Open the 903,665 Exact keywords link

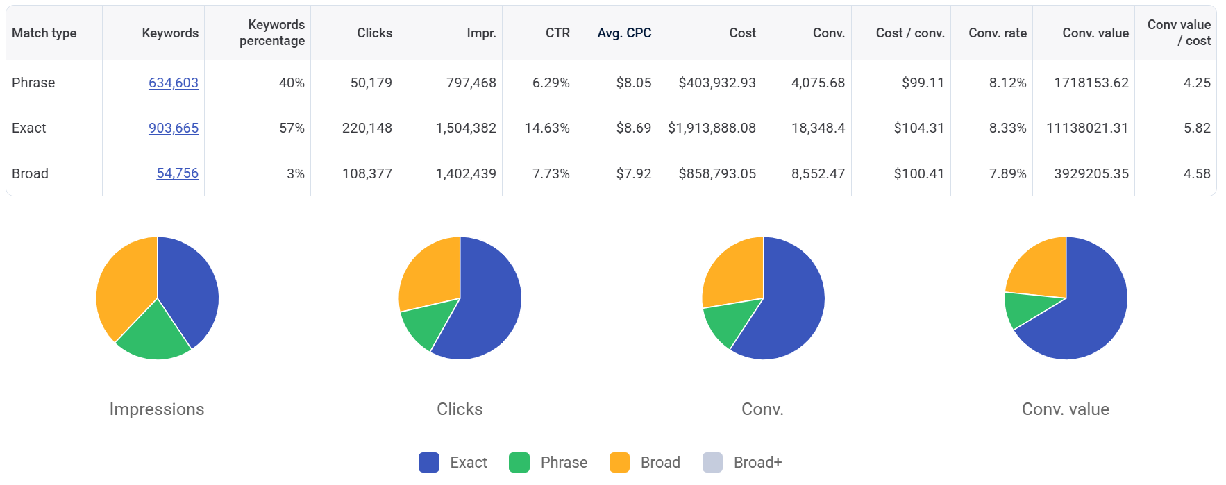click(x=173, y=128)
